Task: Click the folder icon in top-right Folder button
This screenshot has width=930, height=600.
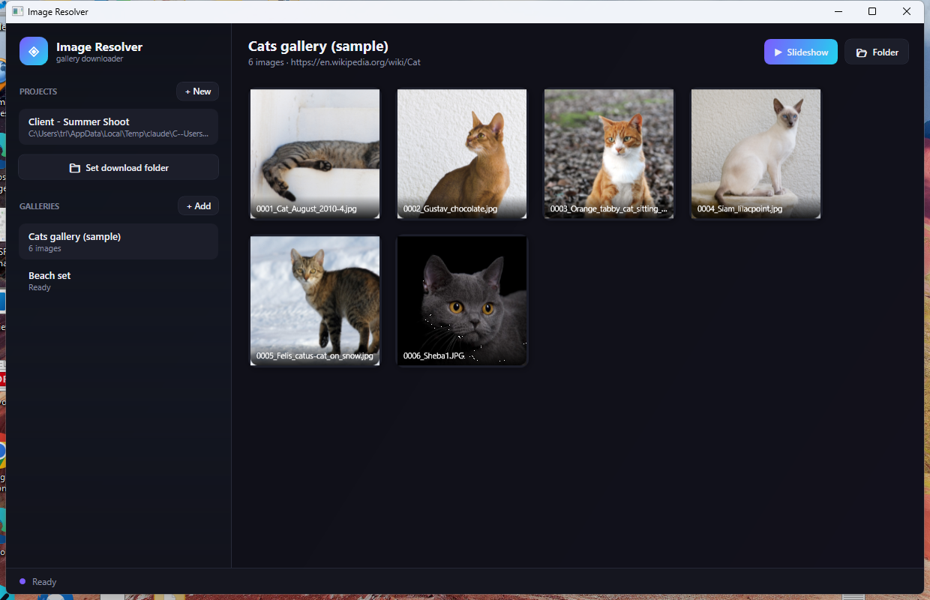Action: (862, 52)
